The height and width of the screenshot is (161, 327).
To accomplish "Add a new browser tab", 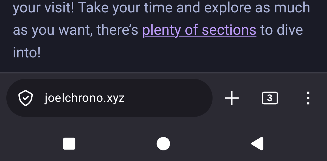I will point(232,98).
